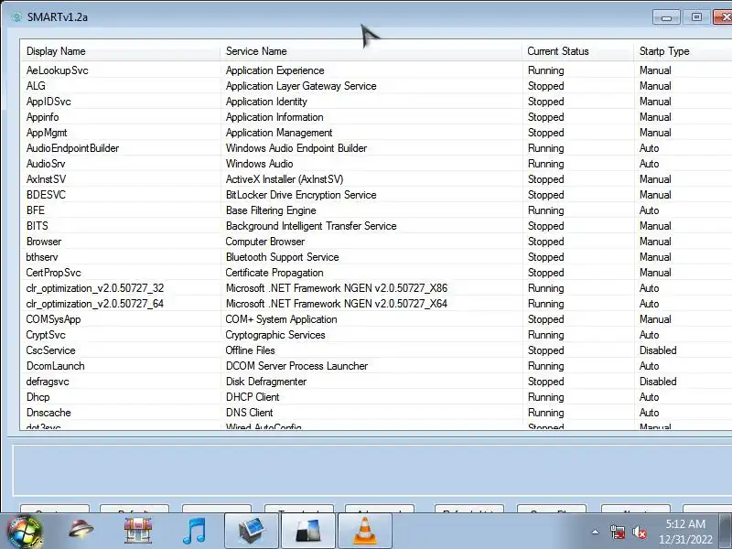Open VLC media player from taskbar
This screenshot has width=732, height=549.
point(364,531)
